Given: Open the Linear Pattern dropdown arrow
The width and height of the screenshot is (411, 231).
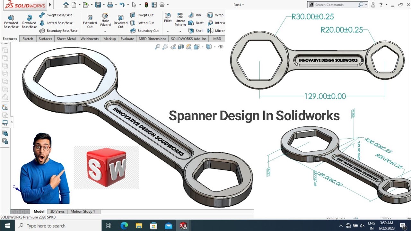Looking at the screenshot, I should pos(180,31).
